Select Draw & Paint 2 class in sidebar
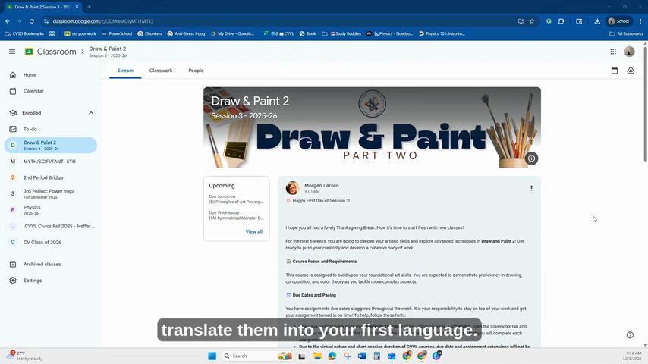The image size is (648, 364). 50,146
